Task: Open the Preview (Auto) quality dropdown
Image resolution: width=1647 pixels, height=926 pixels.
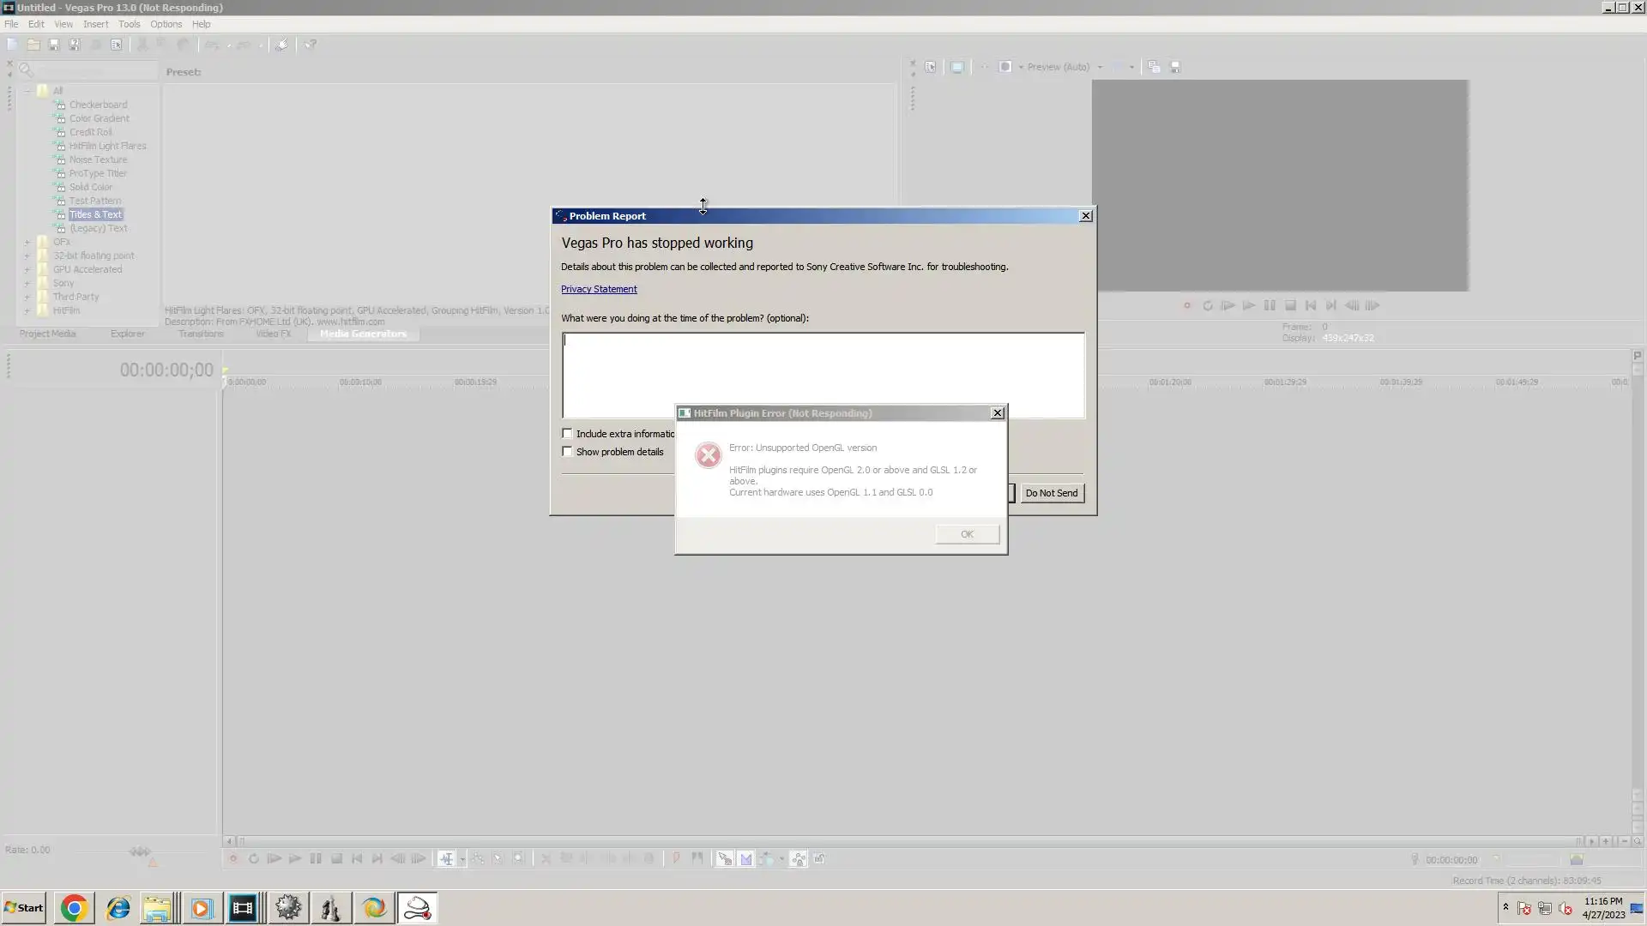Action: pyautogui.click(x=1100, y=67)
